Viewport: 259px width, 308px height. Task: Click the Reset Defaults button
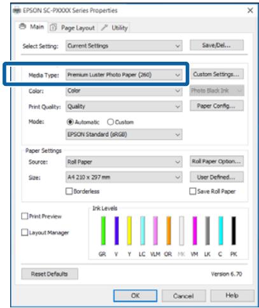[x=50, y=274]
